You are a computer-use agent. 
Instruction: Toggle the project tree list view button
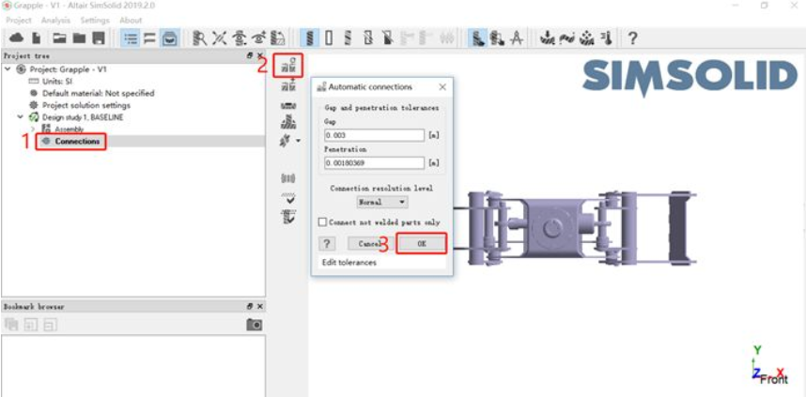pyautogui.click(x=132, y=38)
